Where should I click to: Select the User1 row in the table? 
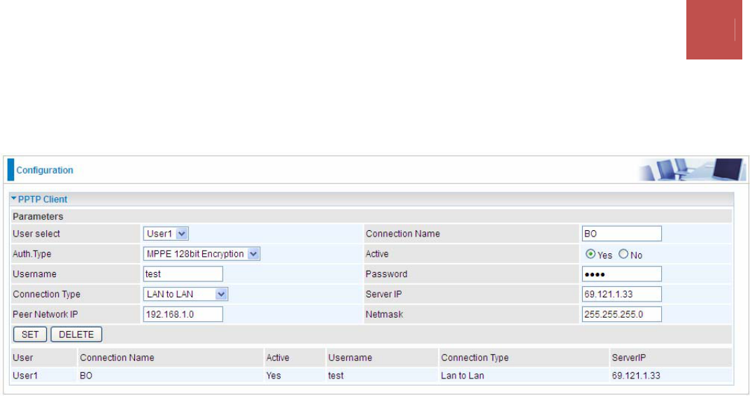point(372,376)
